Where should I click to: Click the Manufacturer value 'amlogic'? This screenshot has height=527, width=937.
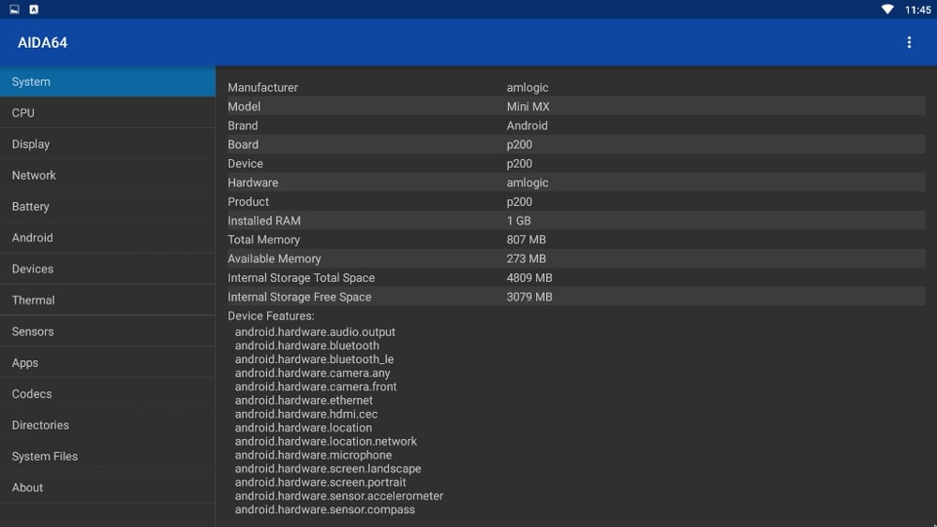coord(527,87)
